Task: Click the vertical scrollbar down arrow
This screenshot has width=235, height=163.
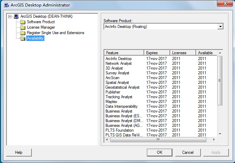Action: tap(220, 134)
